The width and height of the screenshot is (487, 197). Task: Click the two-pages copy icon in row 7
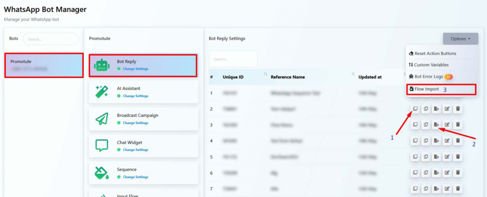coord(426,188)
